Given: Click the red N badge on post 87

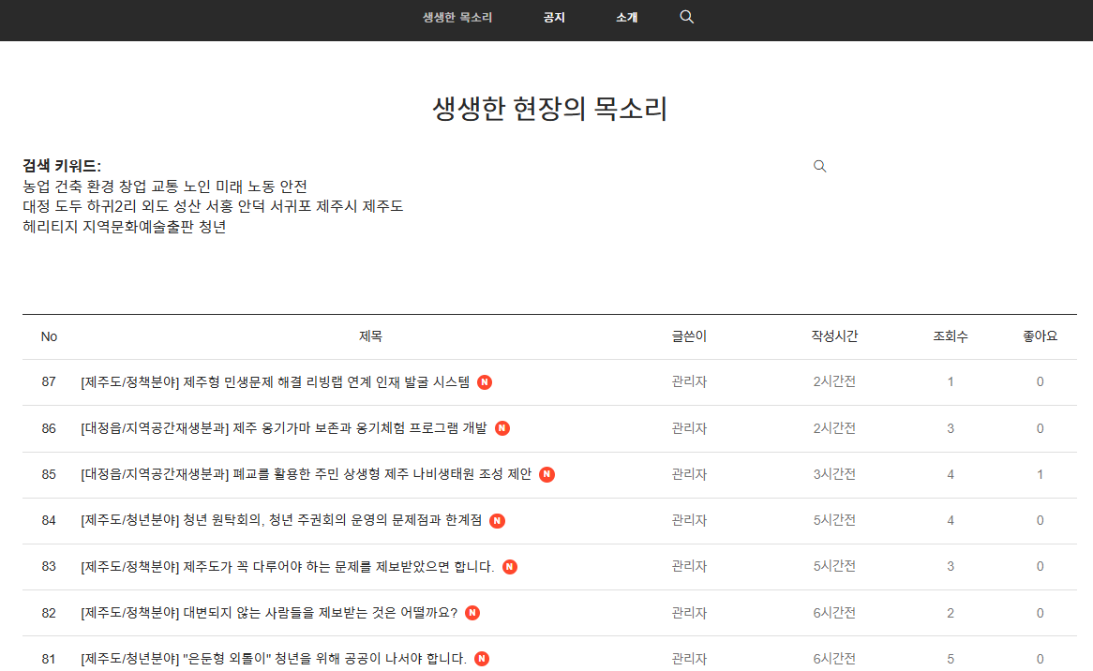Looking at the screenshot, I should pyautogui.click(x=485, y=381).
